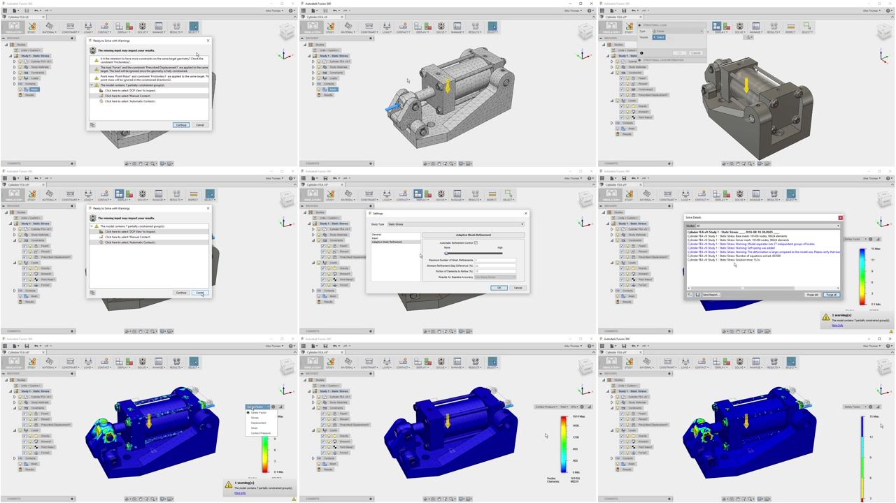The width and height of the screenshot is (896, 503).
Task: Choose Displacement from open result list
Action: coord(258,423)
